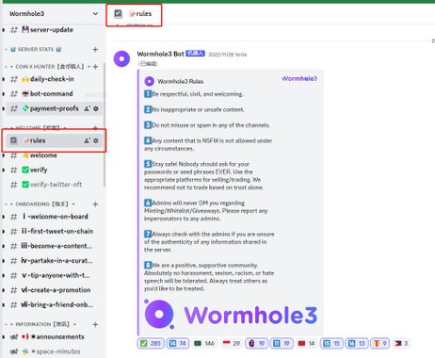This screenshot has width=435, height=358.
Task: Collapse the ONBOARDING category
Action: [x=40, y=204]
